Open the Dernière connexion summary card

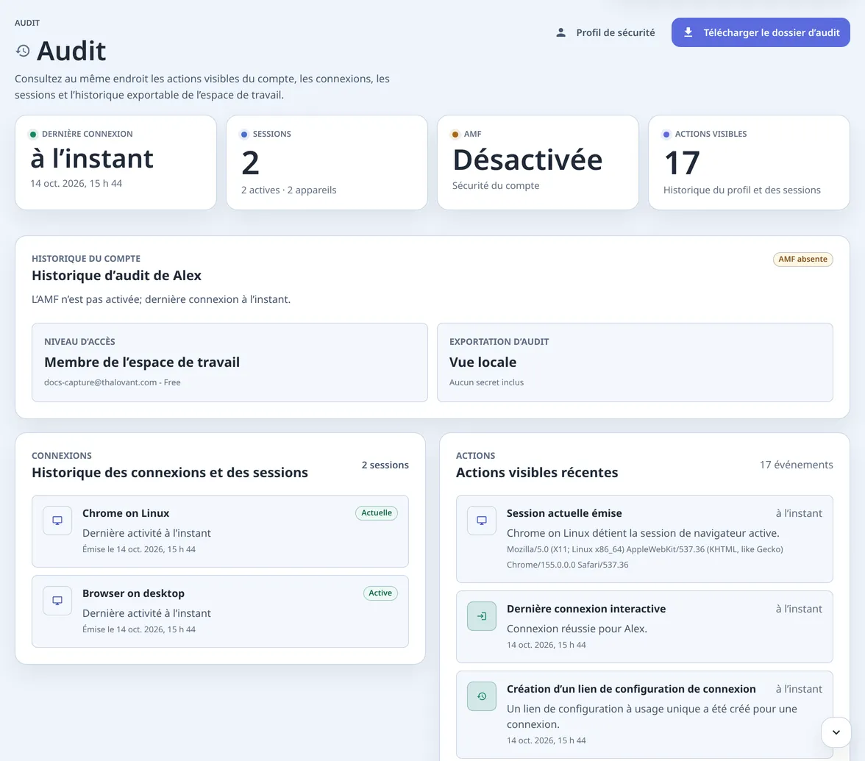[x=116, y=162]
